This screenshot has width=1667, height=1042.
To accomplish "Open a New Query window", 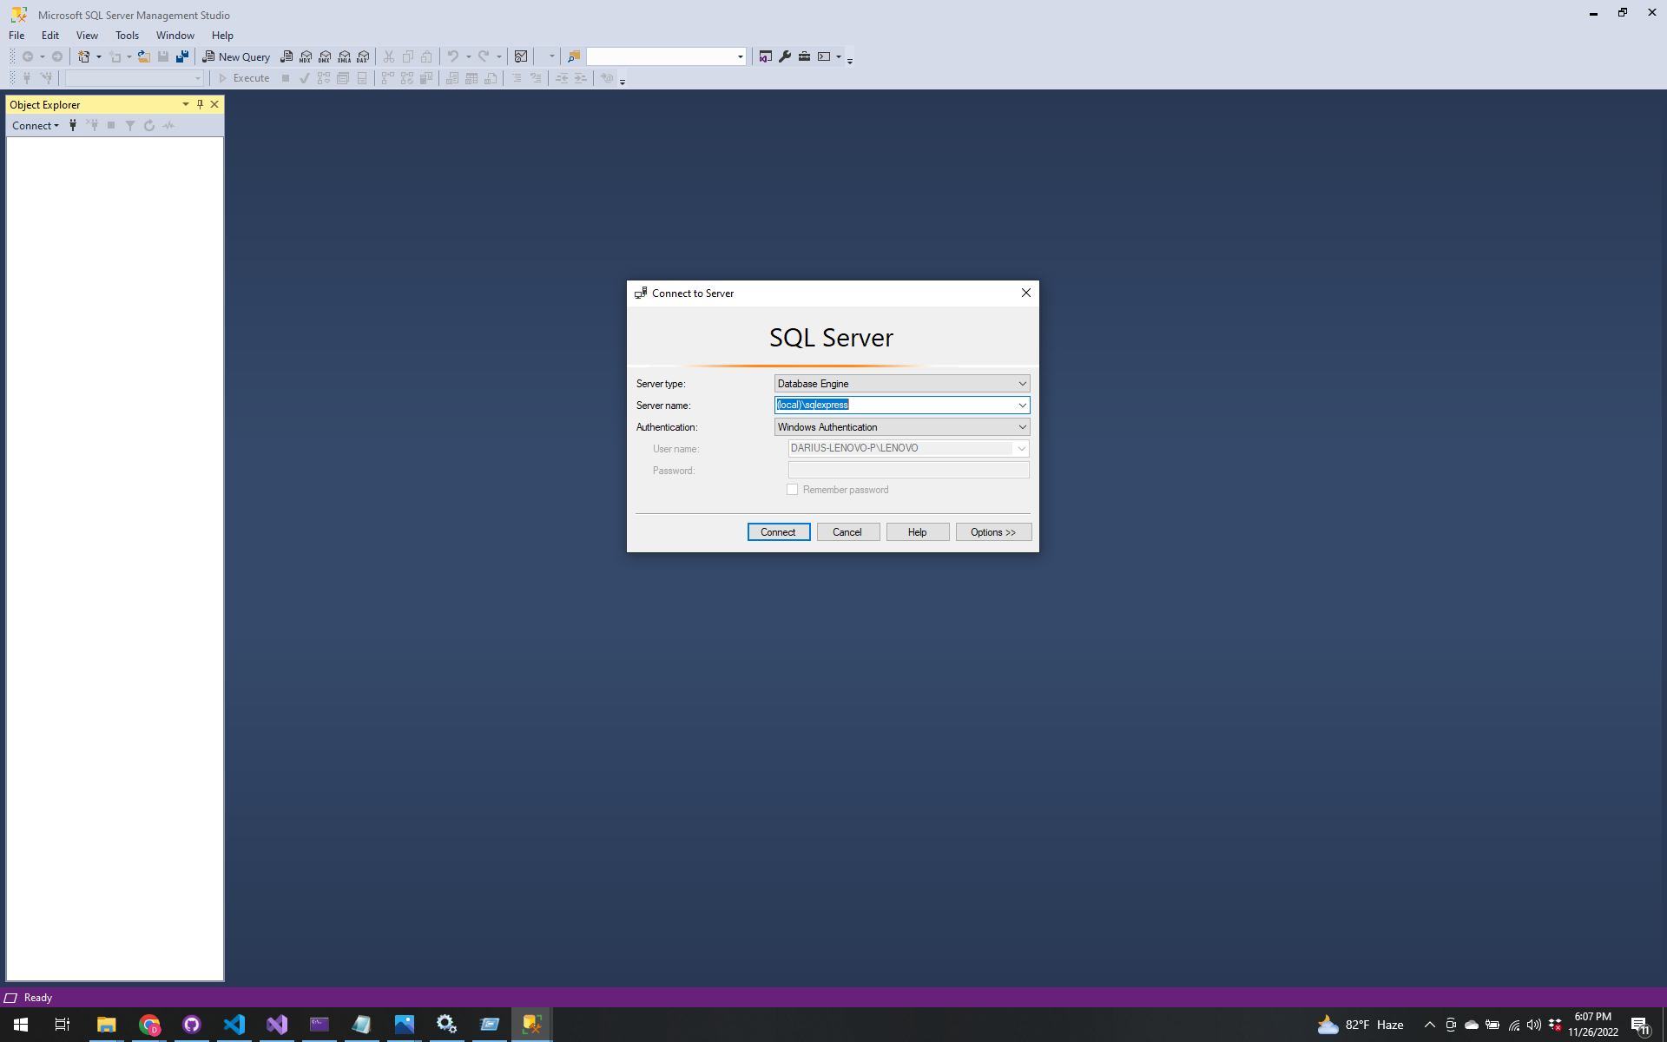I will [x=236, y=56].
